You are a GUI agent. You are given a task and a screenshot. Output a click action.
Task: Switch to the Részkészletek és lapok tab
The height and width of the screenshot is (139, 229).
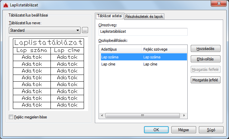pos(144,17)
